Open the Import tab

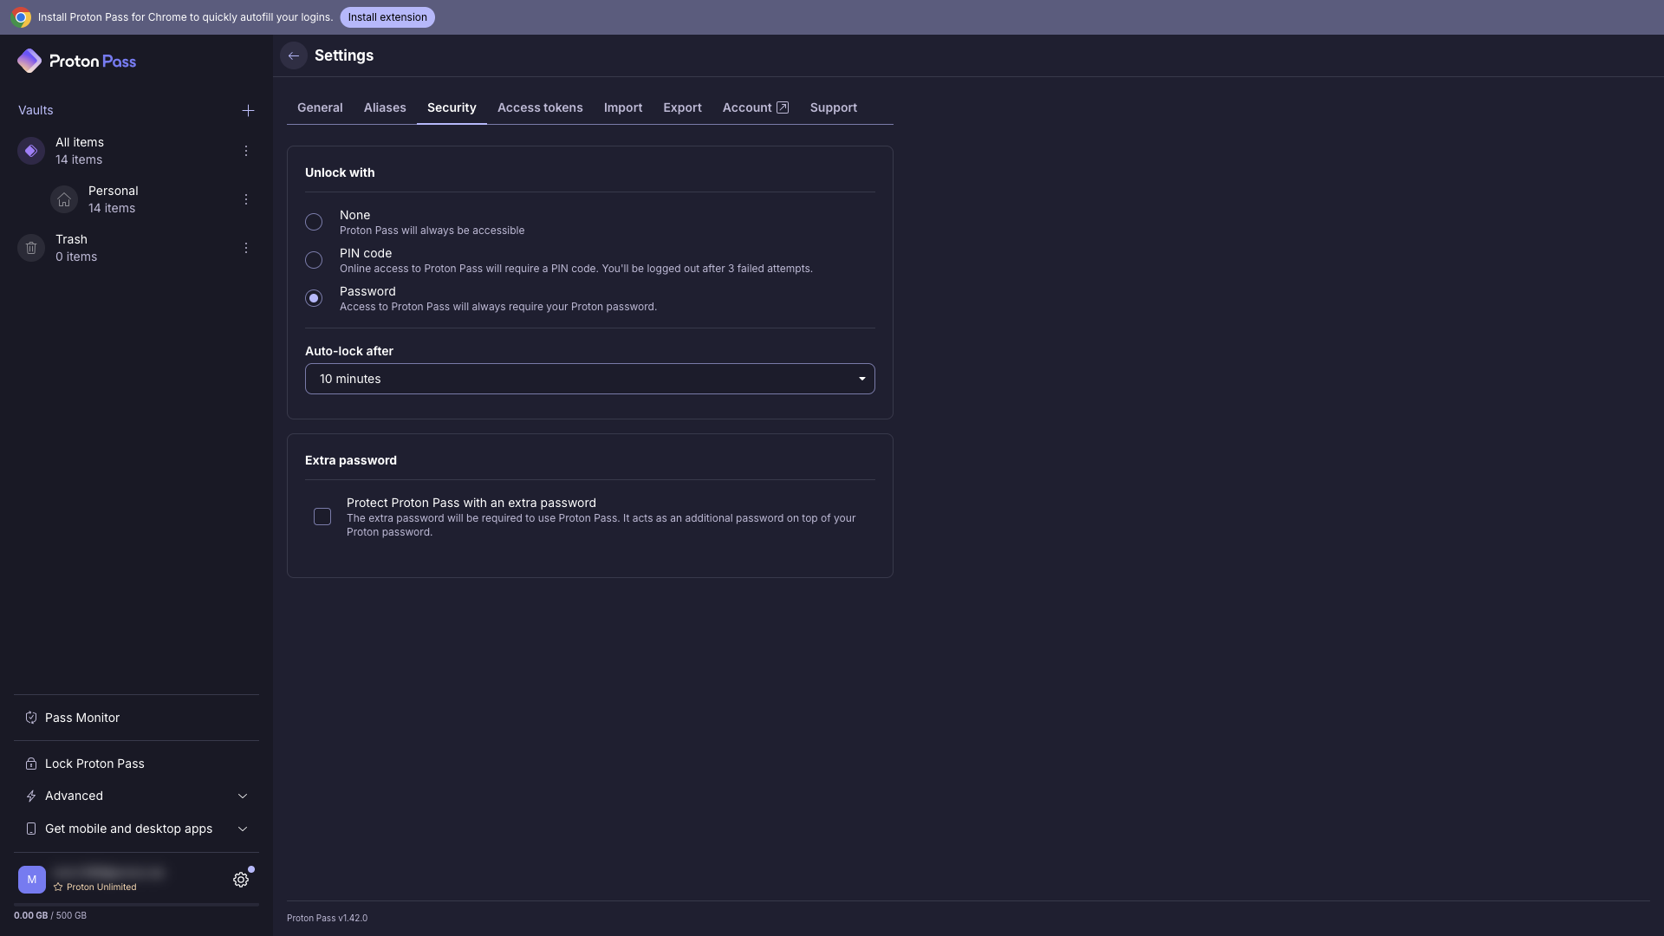(x=623, y=107)
